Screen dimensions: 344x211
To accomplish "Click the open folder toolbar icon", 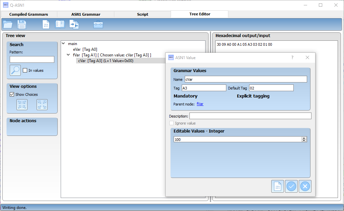I will point(7,24).
